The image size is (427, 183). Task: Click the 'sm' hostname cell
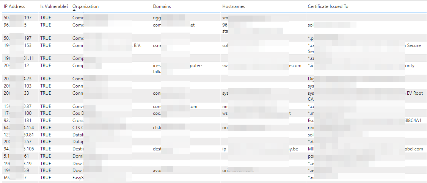(226, 18)
